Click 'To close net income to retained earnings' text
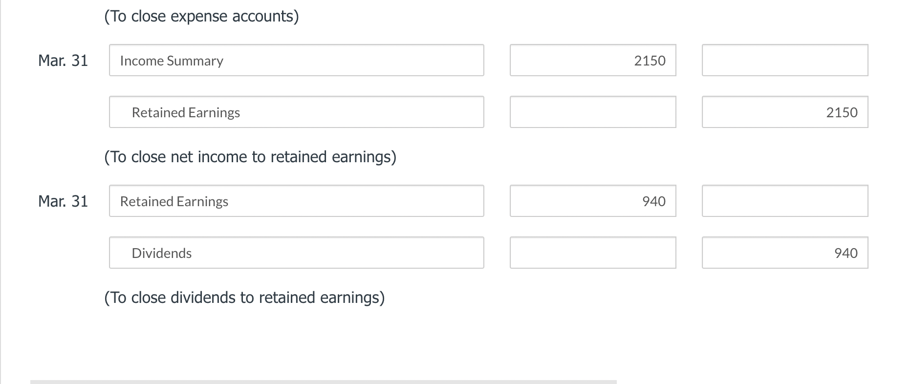Viewport: 912px width, 384px height. point(250,157)
